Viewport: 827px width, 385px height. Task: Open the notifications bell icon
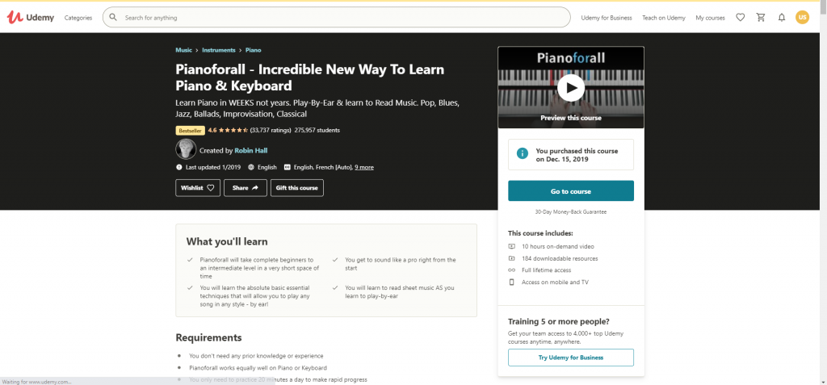[782, 18]
